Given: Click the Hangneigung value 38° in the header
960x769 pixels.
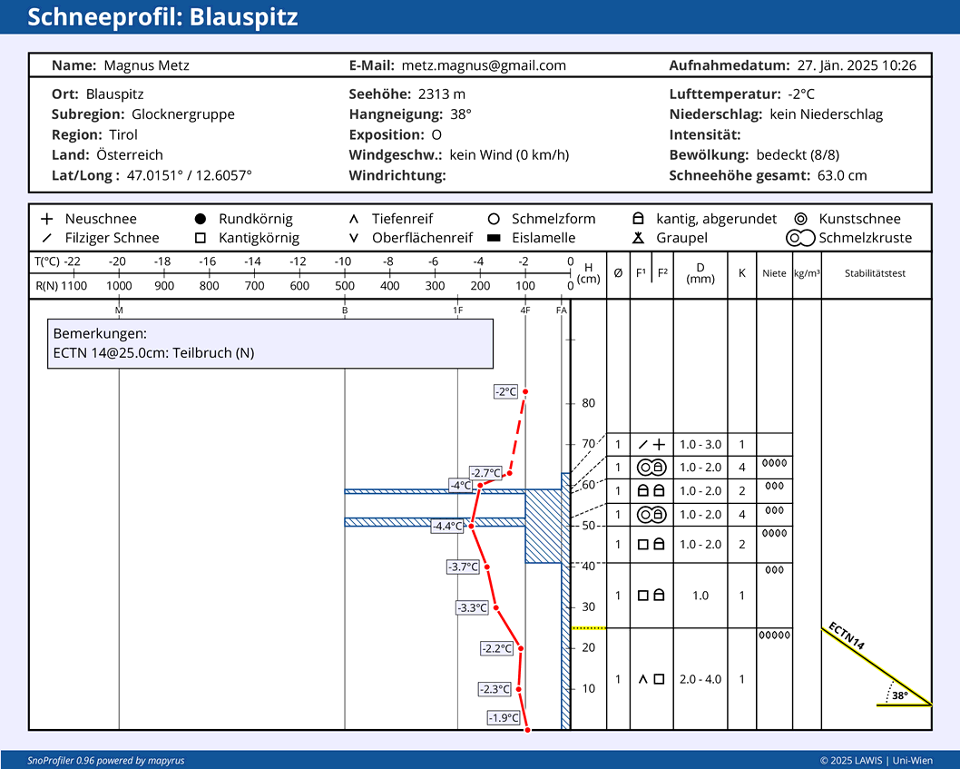Looking at the screenshot, I should [461, 114].
